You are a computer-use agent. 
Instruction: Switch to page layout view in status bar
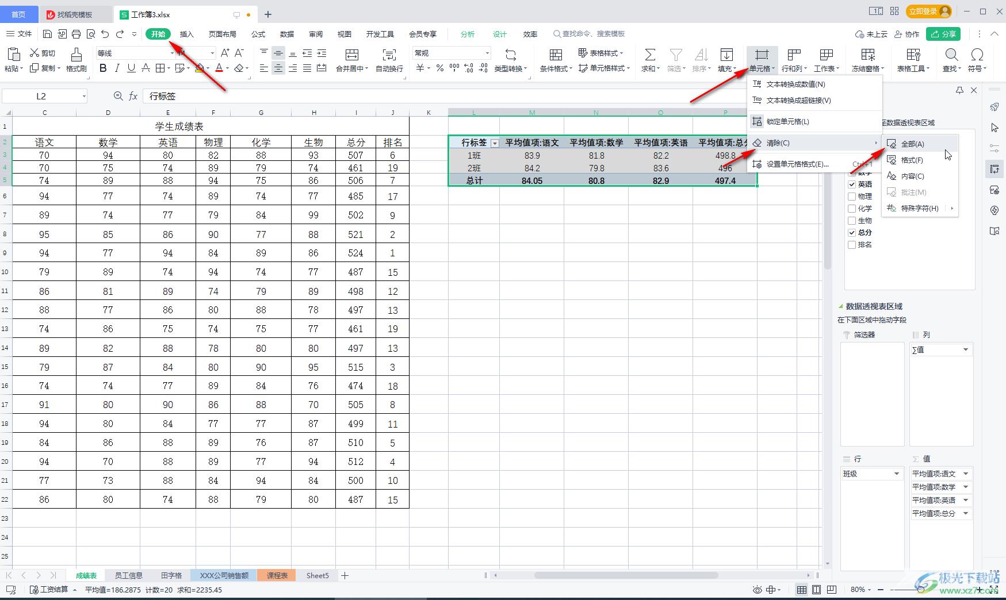pos(817,590)
